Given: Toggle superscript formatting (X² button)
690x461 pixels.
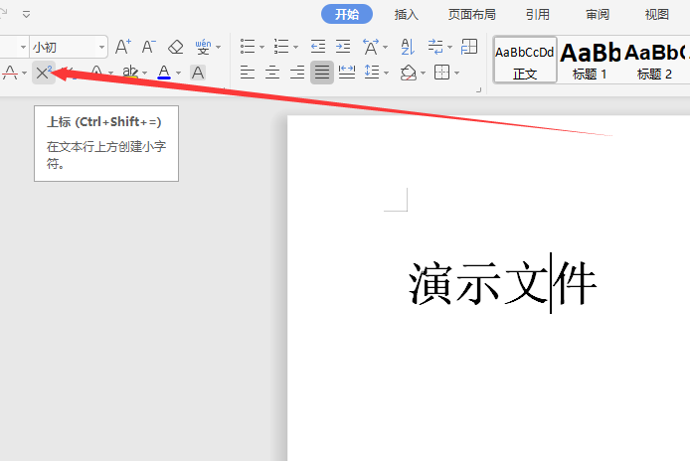Looking at the screenshot, I should click(44, 73).
